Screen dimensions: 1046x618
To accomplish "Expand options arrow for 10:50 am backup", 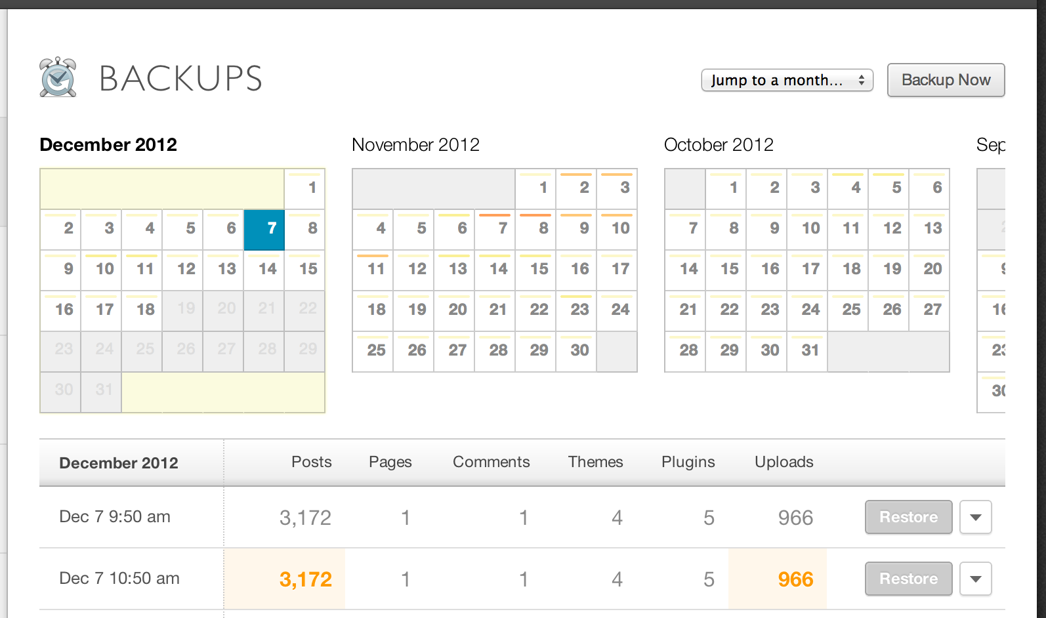I will coord(975,579).
